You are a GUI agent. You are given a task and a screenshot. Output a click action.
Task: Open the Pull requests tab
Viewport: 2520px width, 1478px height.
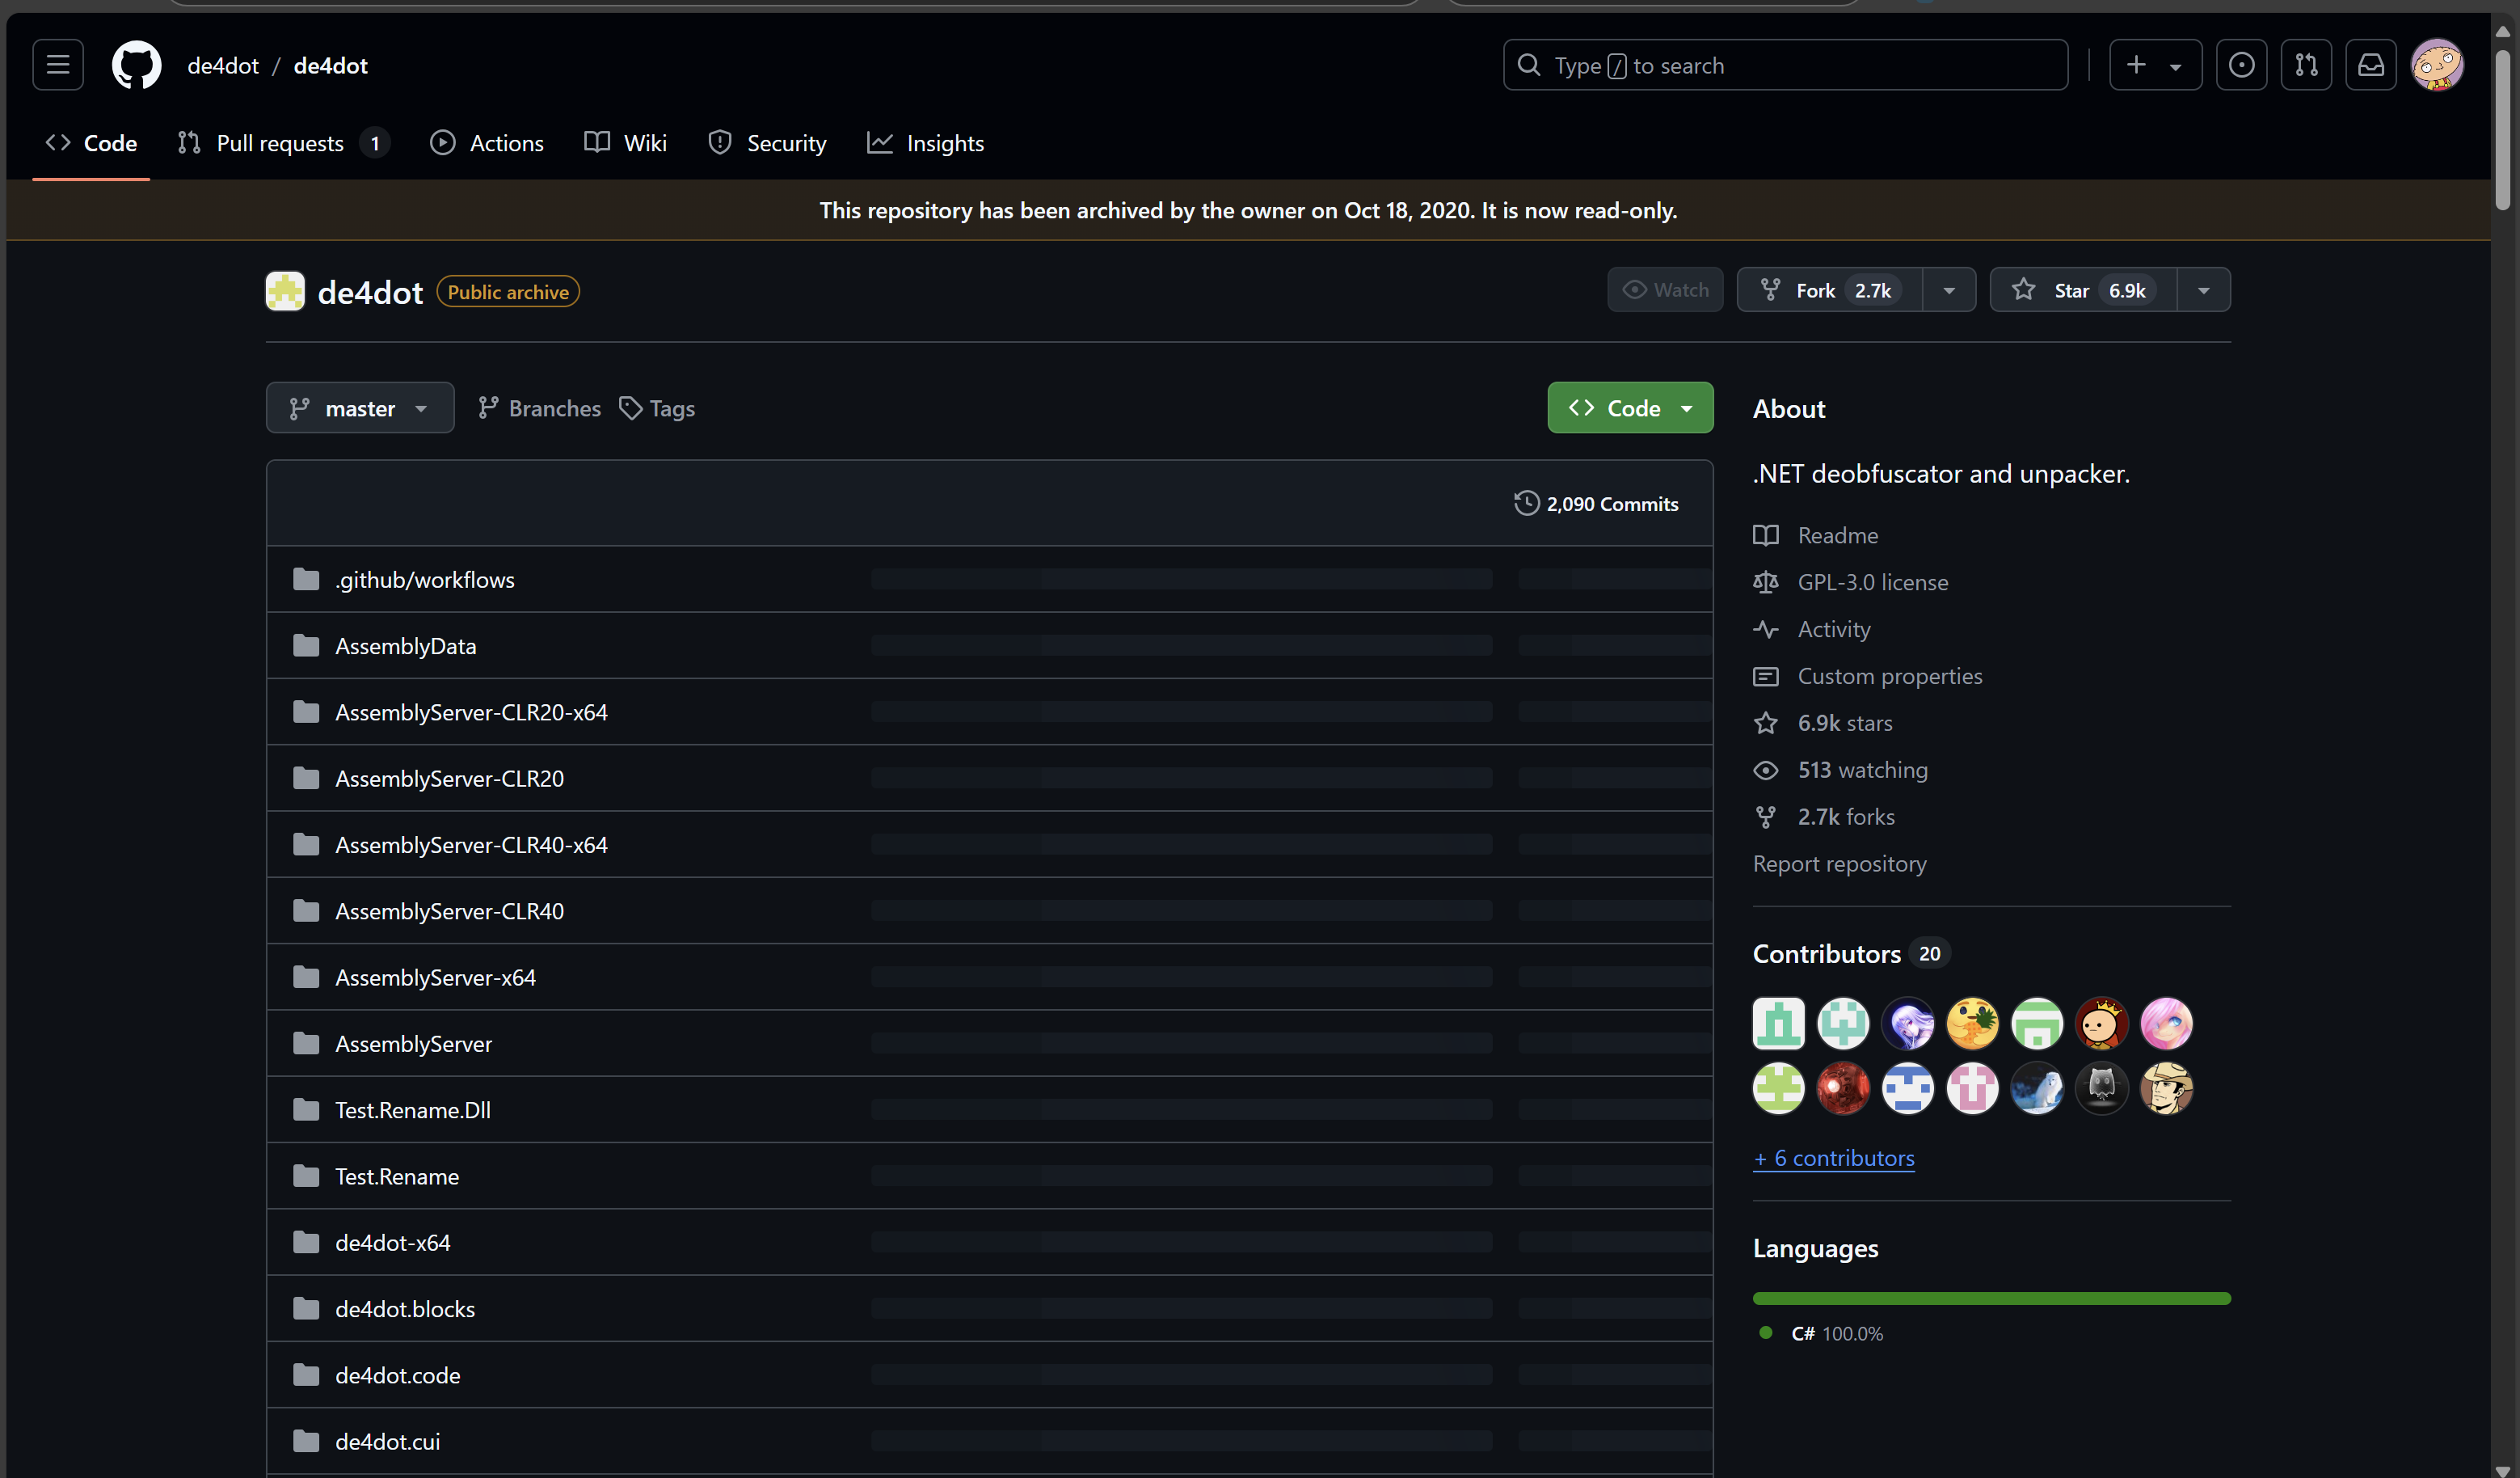pos(284,143)
